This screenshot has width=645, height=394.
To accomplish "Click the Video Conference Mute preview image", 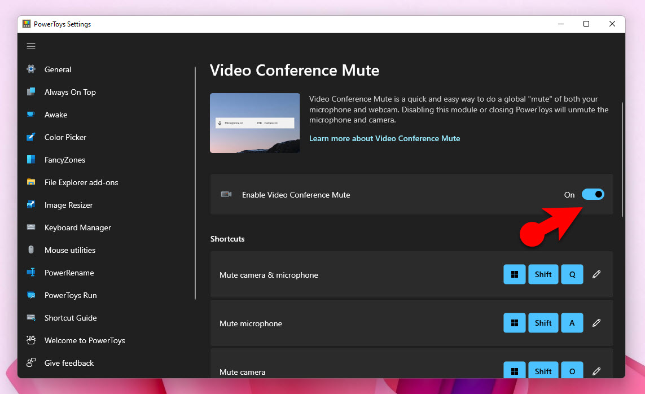I will (x=255, y=123).
